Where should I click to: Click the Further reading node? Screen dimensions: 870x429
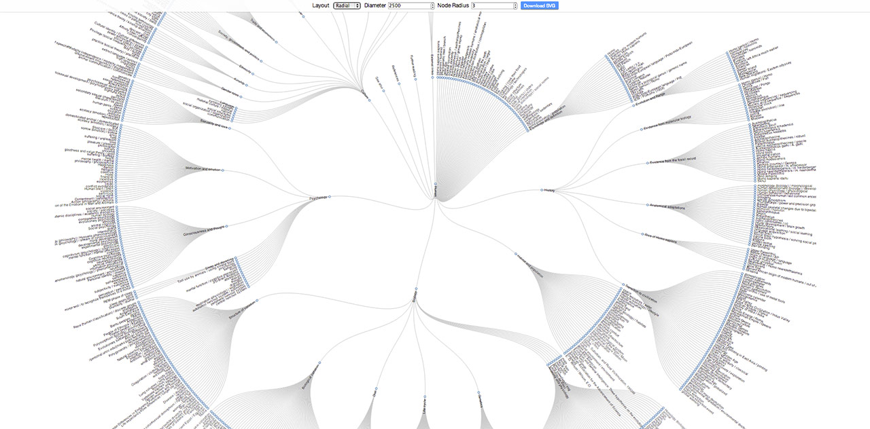[415, 79]
